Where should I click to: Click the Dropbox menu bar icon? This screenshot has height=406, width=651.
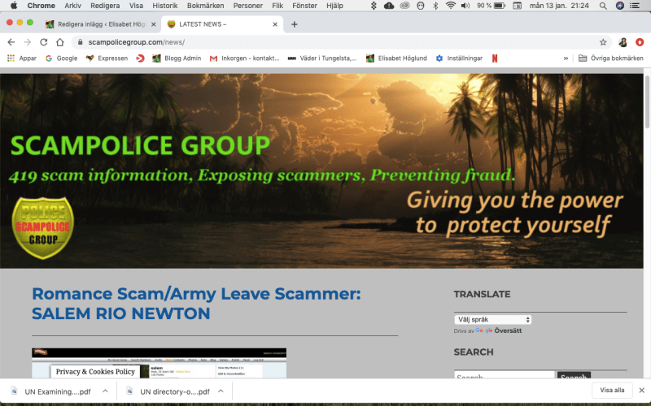(374, 6)
